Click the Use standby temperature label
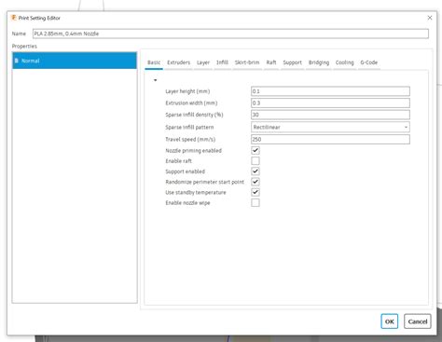442x342 pixels. (x=196, y=192)
